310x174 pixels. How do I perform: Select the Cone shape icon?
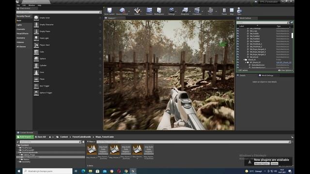tap(36, 72)
